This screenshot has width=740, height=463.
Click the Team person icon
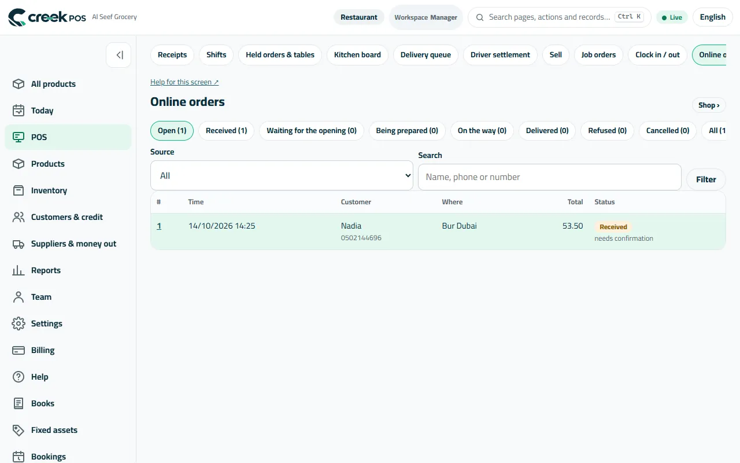[x=18, y=297]
